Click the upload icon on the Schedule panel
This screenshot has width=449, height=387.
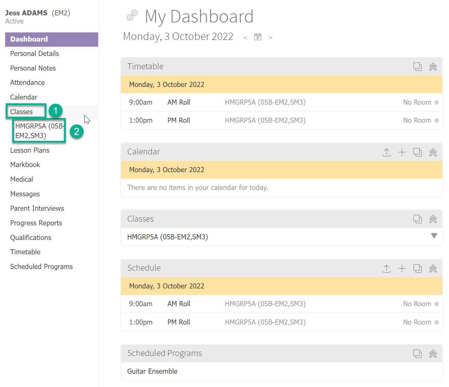(386, 269)
